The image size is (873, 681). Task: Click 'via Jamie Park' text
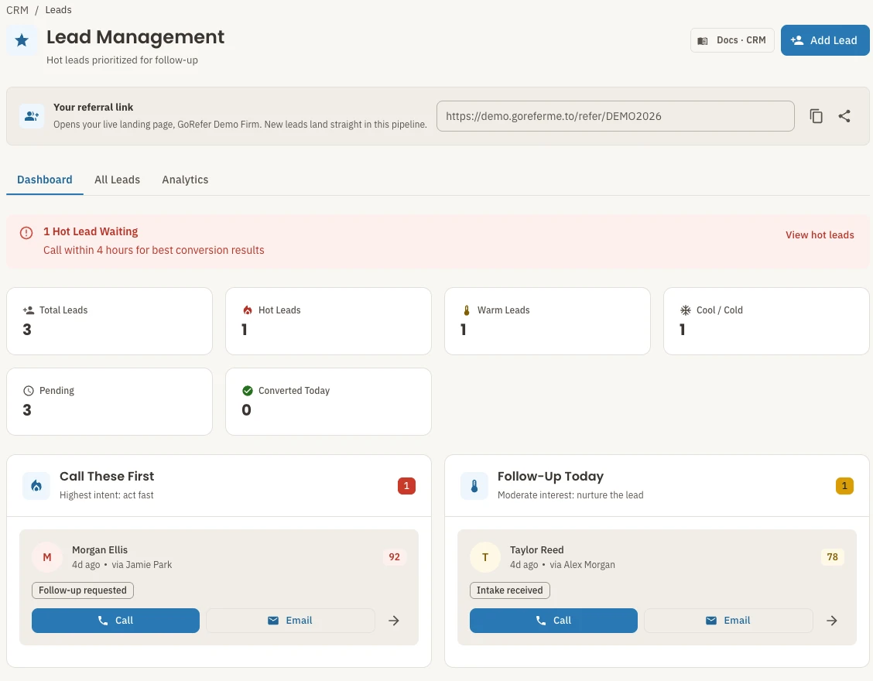(142, 565)
